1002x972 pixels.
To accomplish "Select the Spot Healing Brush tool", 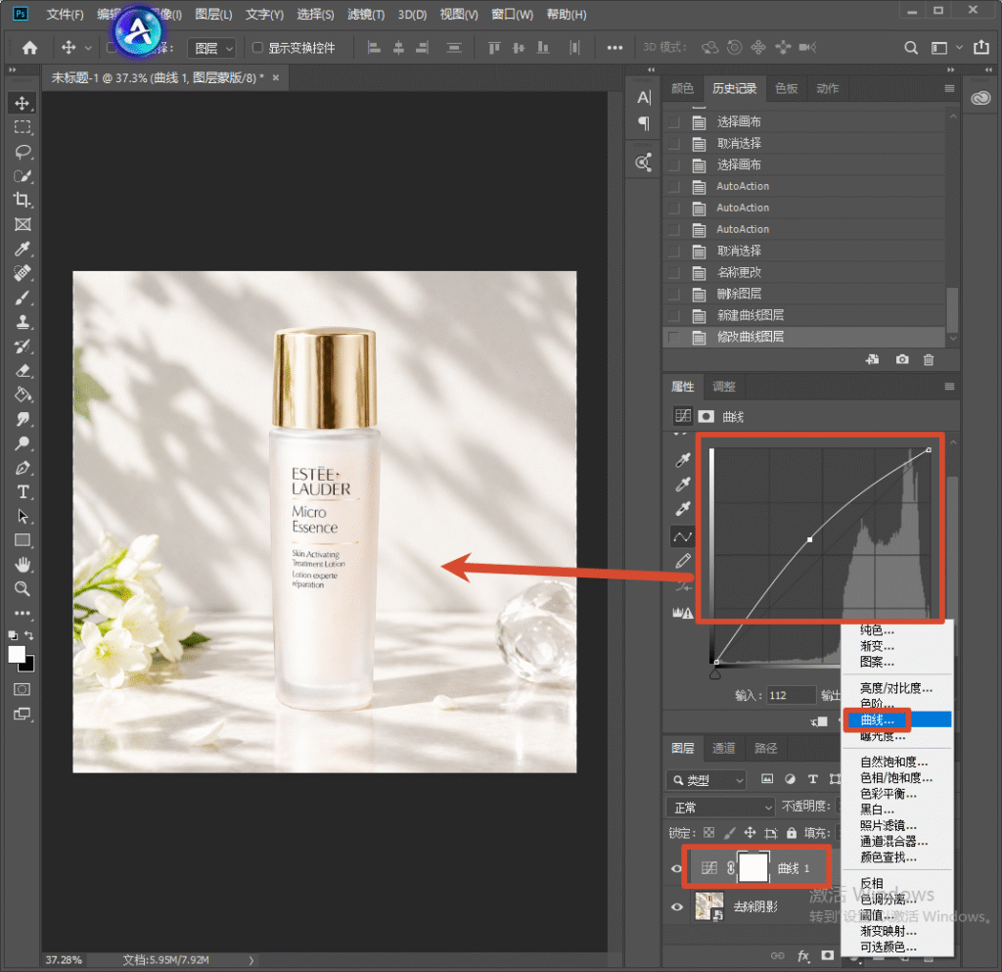I will click(23, 273).
